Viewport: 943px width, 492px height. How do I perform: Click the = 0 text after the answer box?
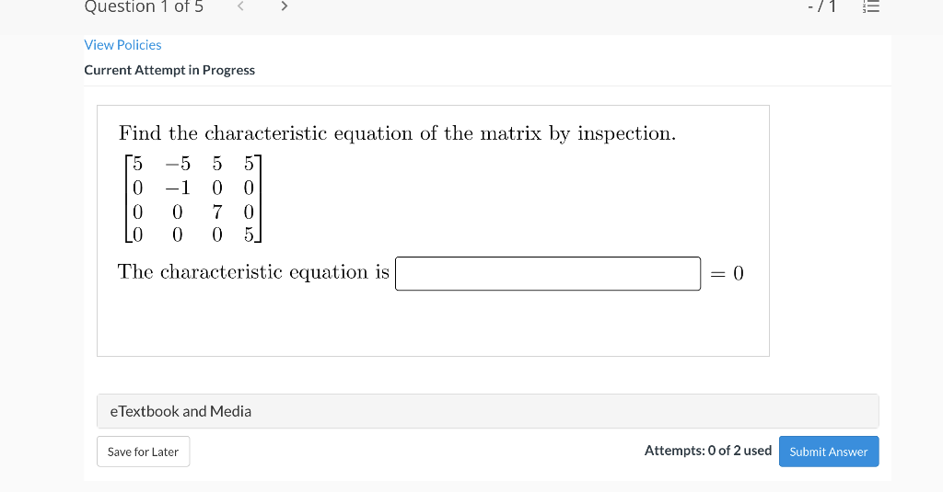pyautogui.click(x=727, y=273)
